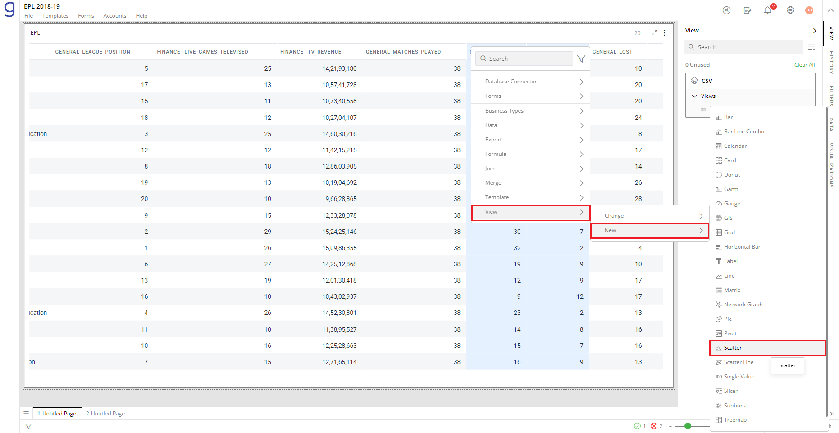Screen dimensions: 839x433
Task: Collapse the View side panel arrow
Action: (x=814, y=31)
